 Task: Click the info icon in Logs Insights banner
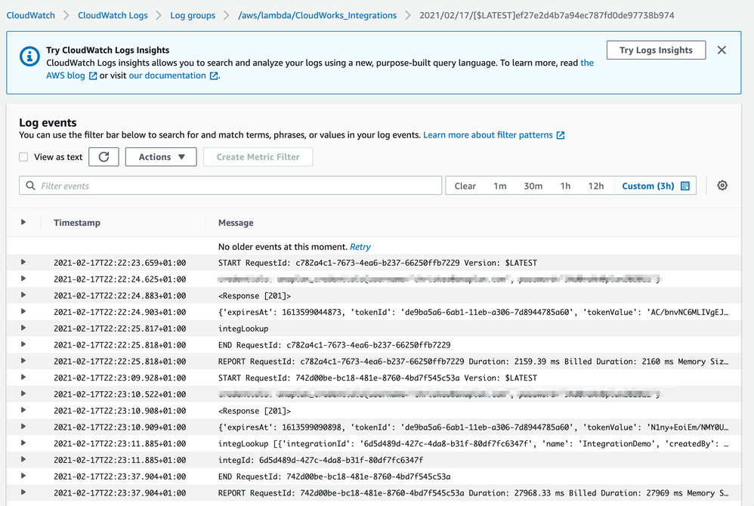point(29,56)
